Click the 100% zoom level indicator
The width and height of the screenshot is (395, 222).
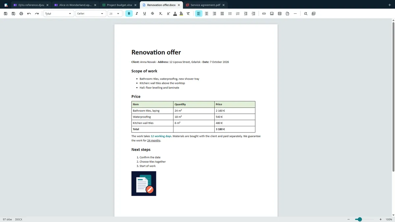point(389,219)
